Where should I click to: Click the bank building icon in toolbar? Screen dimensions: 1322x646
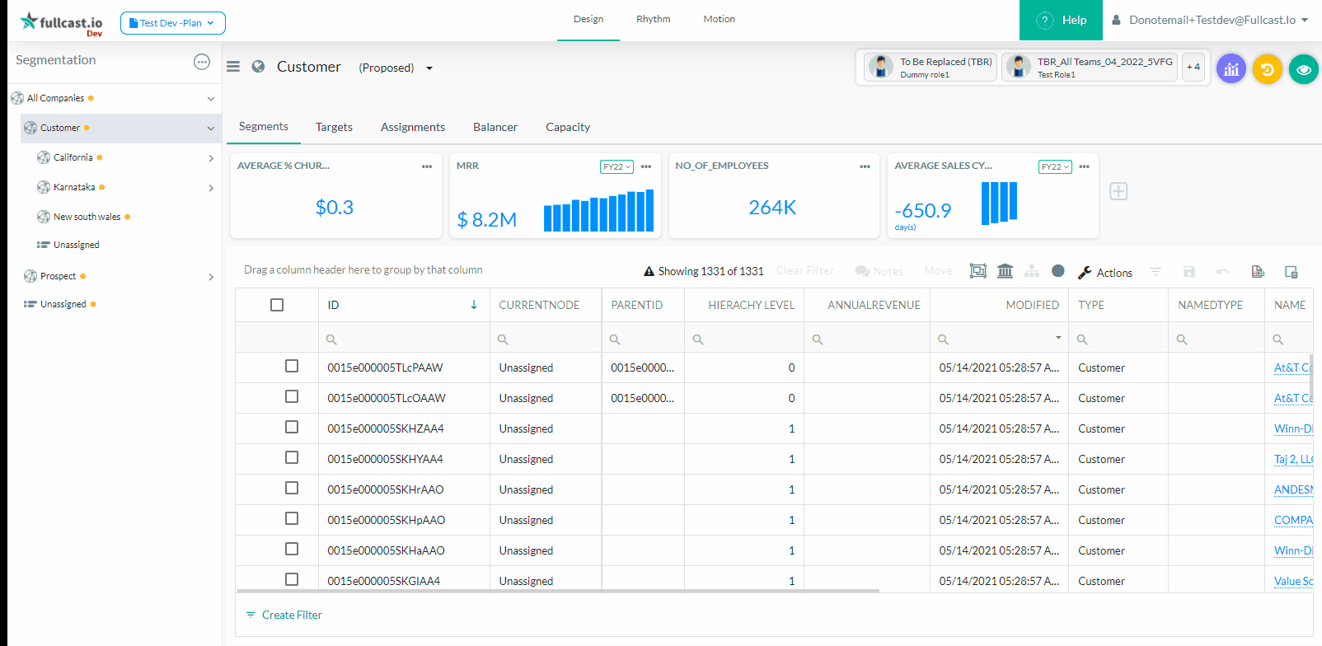coord(1005,271)
